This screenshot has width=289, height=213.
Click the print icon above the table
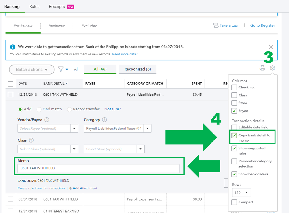coord(262,68)
